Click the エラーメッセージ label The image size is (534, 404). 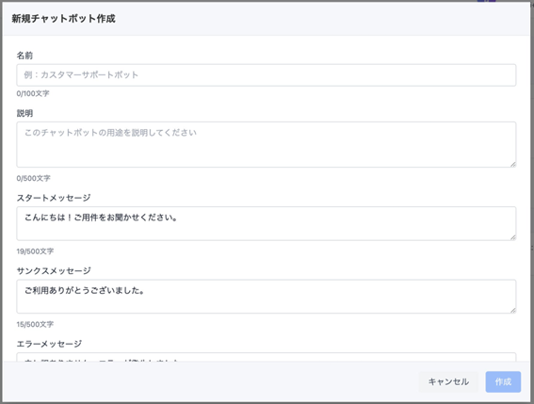point(49,344)
